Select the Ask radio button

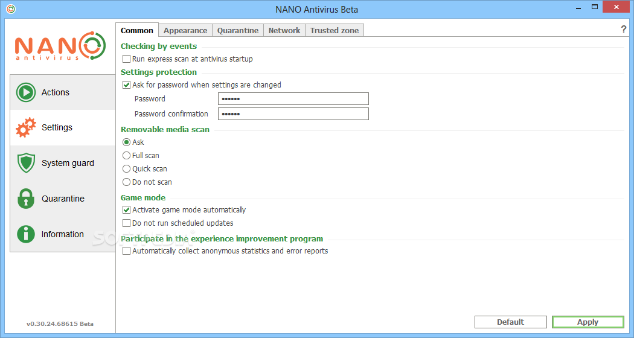tap(127, 142)
